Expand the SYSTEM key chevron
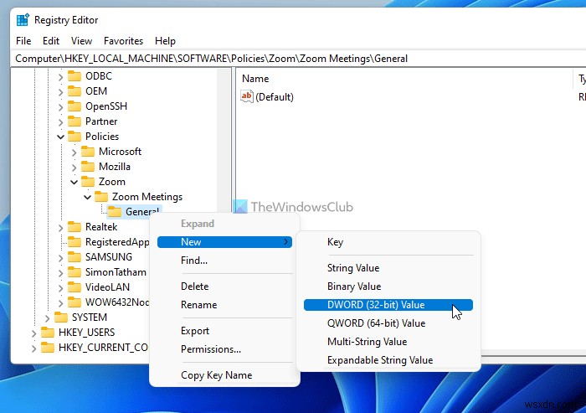This screenshot has width=586, height=413. click(47, 318)
